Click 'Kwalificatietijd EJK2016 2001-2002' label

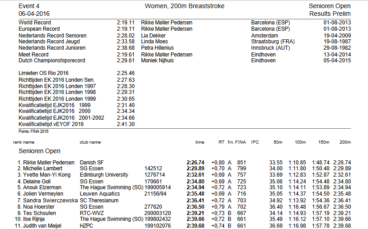[x=61, y=118]
